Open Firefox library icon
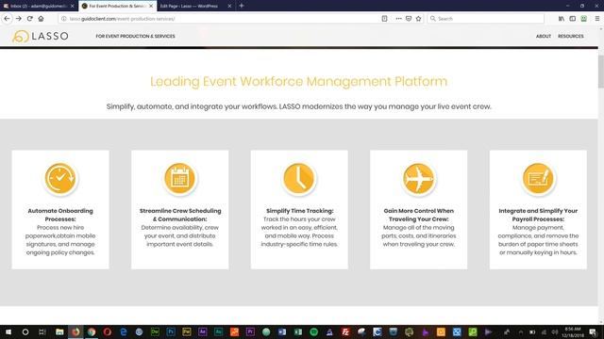Image resolution: width=604 pixels, height=339 pixels. [x=562, y=19]
